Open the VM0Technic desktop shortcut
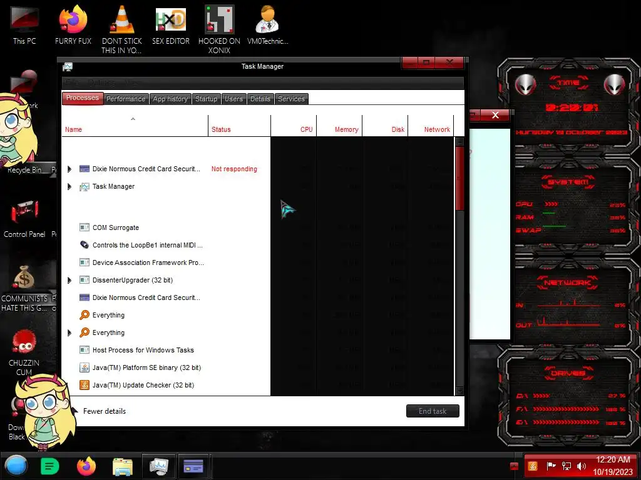This screenshot has height=480, width=641. tap(267, 24)
